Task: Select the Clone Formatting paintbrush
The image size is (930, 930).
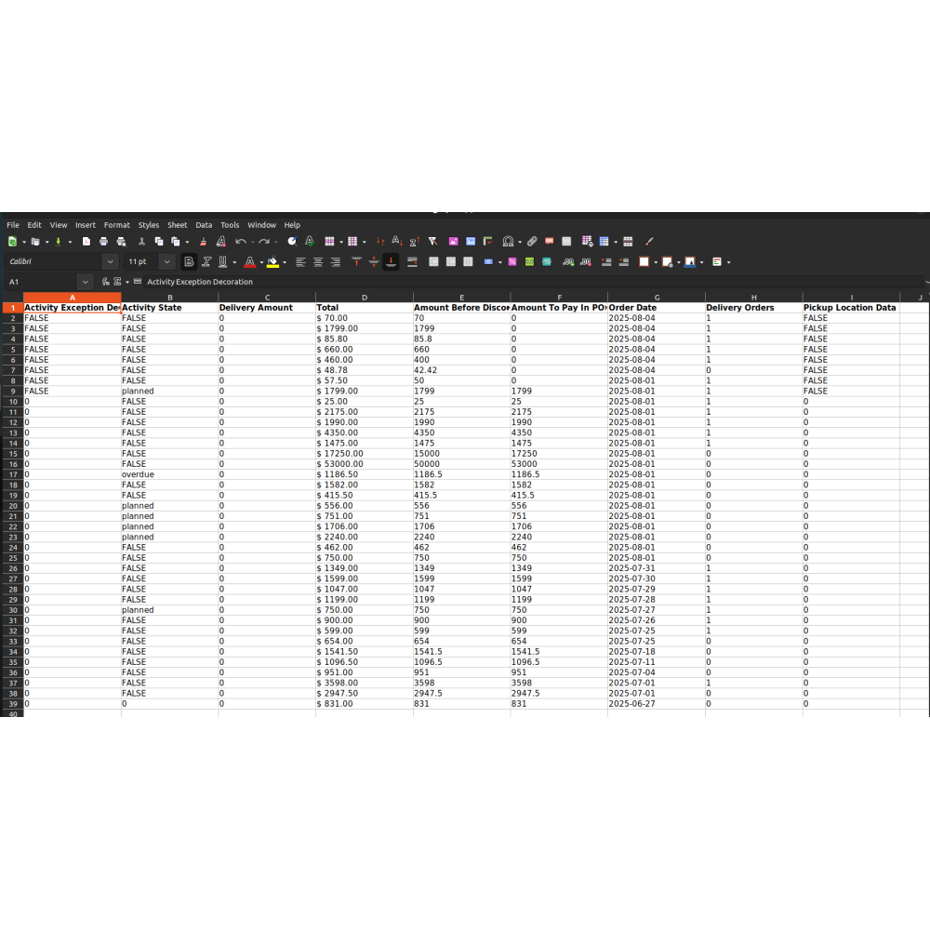Action: [x=204, y=242]
